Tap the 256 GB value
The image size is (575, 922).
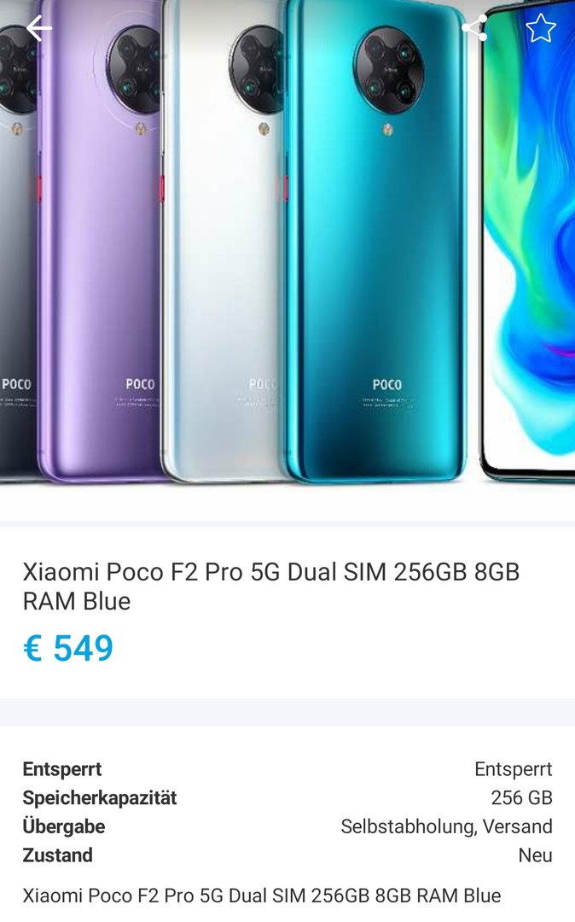point(521,798)
